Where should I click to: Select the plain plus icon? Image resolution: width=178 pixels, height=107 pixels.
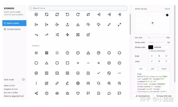point(78,63)
